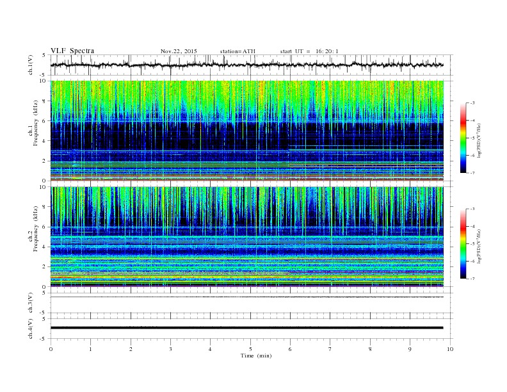This screenshot has height=392, width=507.
Task: Click the "2" kHz tick of ch.2 spectrogram
Action: (x=44, y=267)
